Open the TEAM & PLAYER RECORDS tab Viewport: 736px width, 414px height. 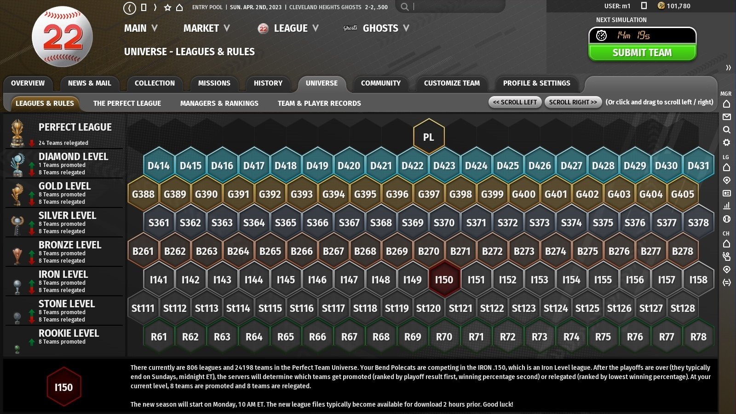pos(319,103)
